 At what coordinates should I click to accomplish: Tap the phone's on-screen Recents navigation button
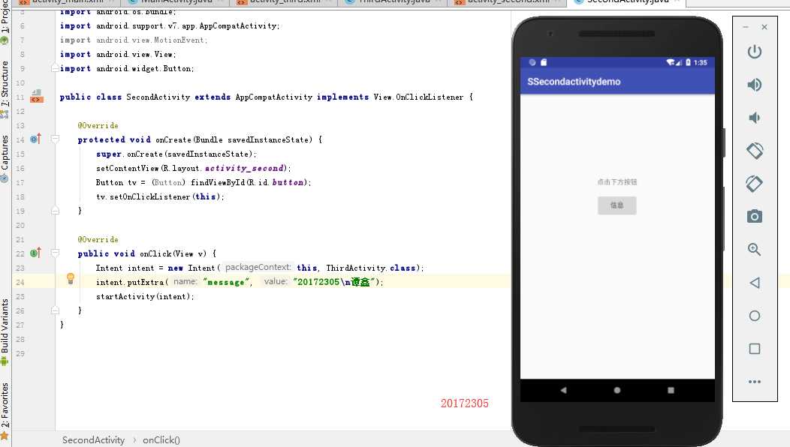tap(671, 390)
